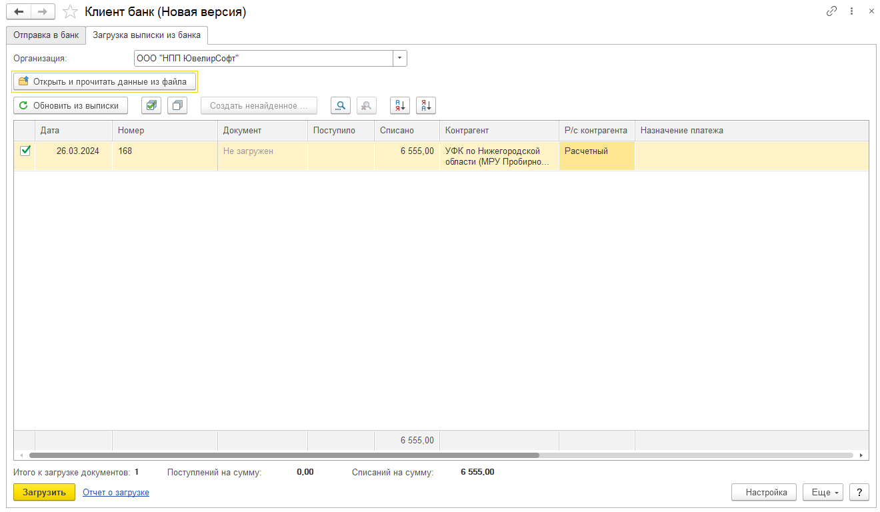This screenshot has width=880, height=512.
Task: Add Клиент банк to favorites star
Action: [x=70, y=11]
